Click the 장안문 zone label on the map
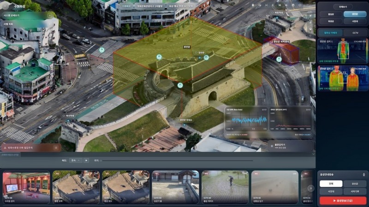Viewport: 369px width, 207px height. click(x=187, y=47)
